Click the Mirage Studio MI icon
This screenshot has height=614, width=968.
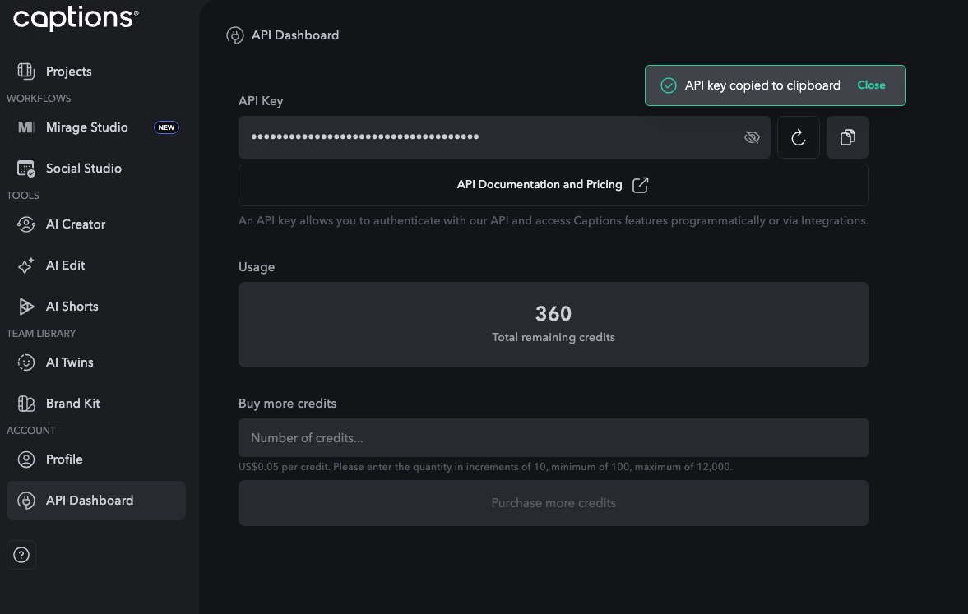pos(26,127)
